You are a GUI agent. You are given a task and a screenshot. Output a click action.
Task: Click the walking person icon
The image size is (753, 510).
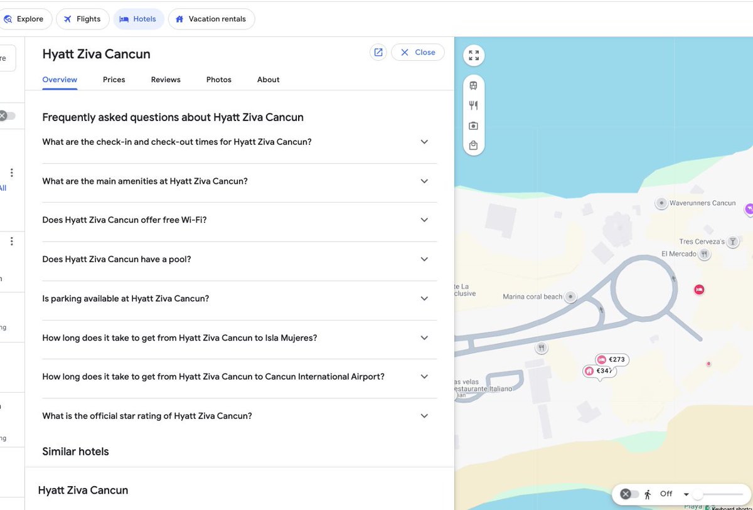pos(647,494)
